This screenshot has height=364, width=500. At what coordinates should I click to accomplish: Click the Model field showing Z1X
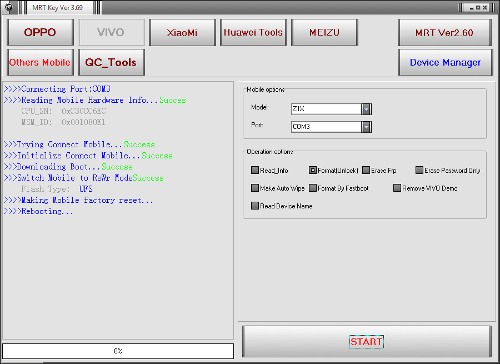coord(326,109)
